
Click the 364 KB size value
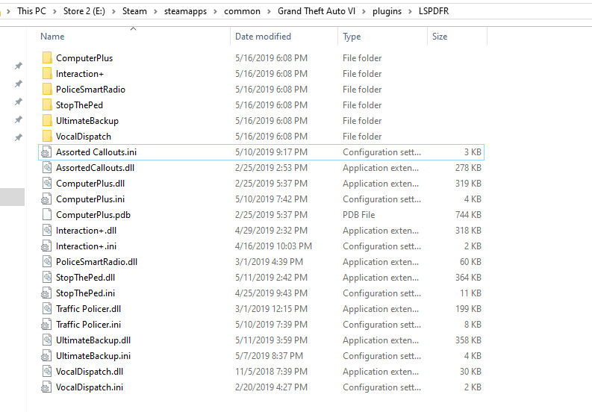[x=468, y=277]
